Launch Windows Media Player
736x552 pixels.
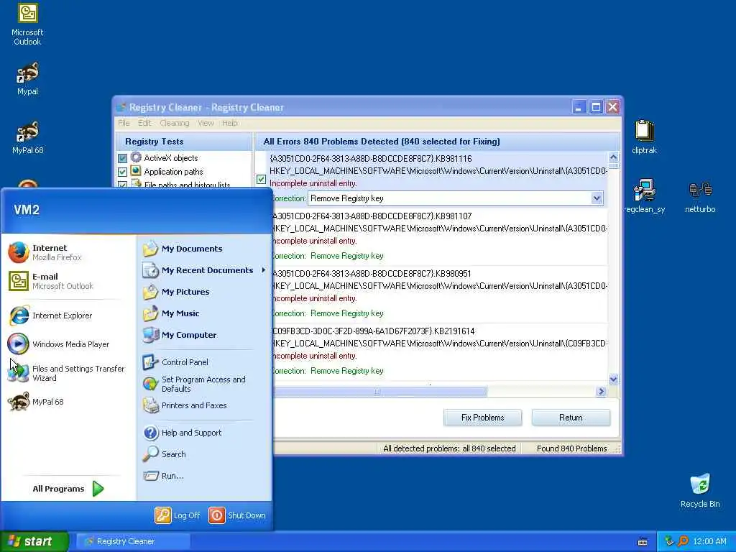click(68, 344)
